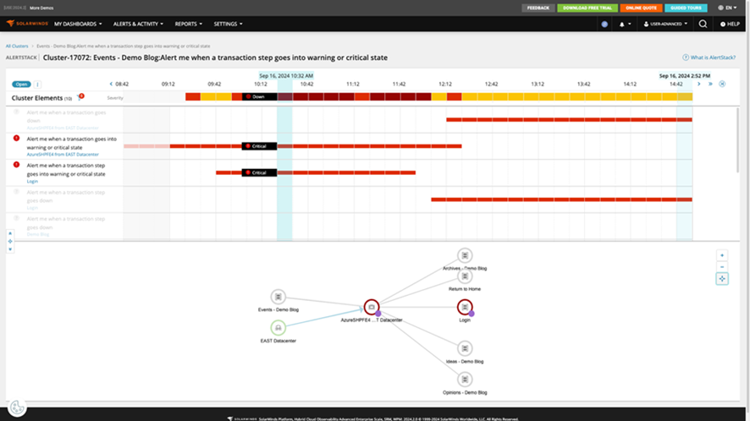Viewport: 750px width, 421px height.
Task: Click the blue status circle in navbar
Action: click(x=604, y=24)
